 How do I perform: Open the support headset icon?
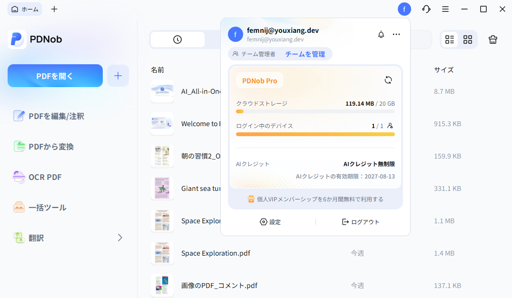coord(426,9)
